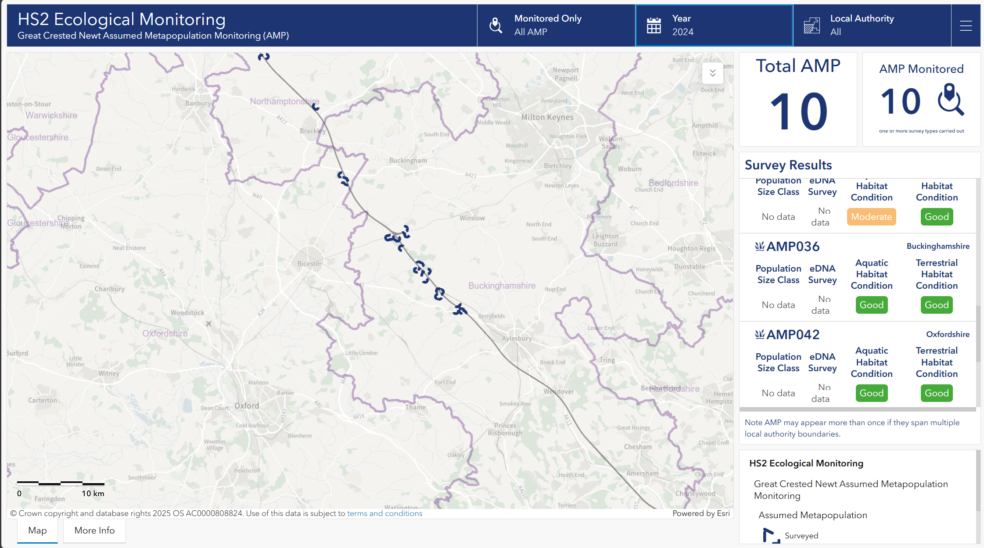Click the Surveyed legend symbol
Screen dimensions: 984x548
coord(771,536)
